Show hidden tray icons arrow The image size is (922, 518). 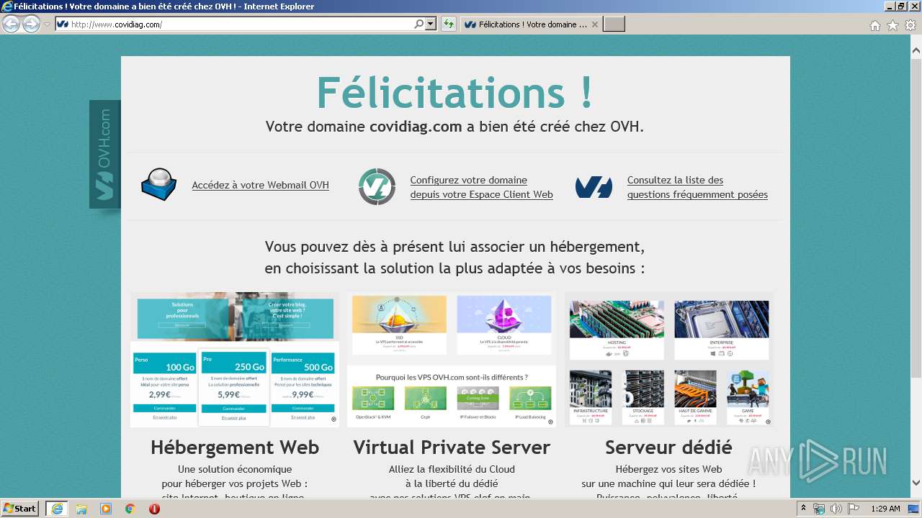click(x=803, y=509)
